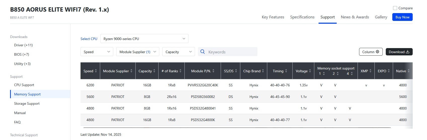Sort table by Speed column arrows
Image resolution: width=427 pixels, height=140 pixels.
tap(96, 71)
